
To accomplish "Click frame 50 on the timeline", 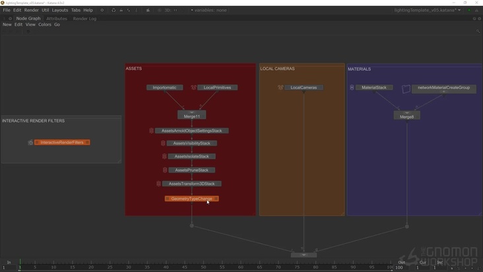I will pos(203,267).
